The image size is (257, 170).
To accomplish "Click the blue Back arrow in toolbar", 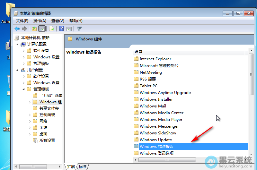I will 17,29.
